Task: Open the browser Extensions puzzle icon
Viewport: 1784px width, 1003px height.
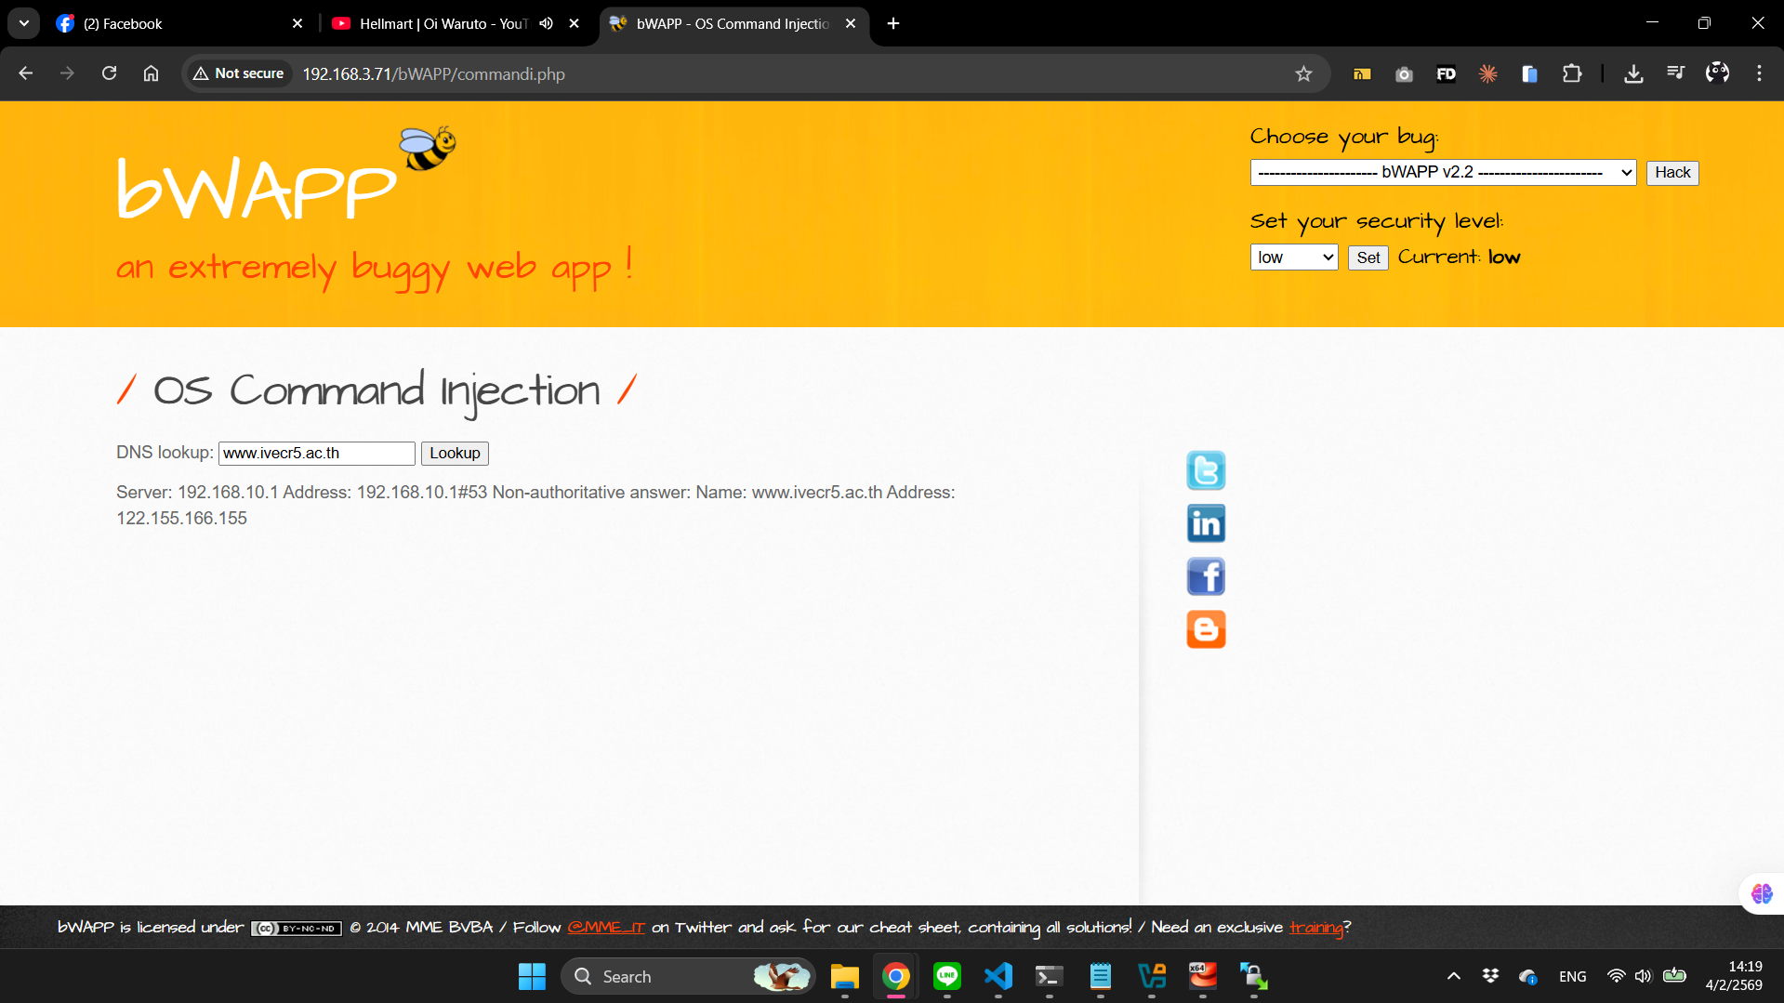Action: tap(1571, 74)
